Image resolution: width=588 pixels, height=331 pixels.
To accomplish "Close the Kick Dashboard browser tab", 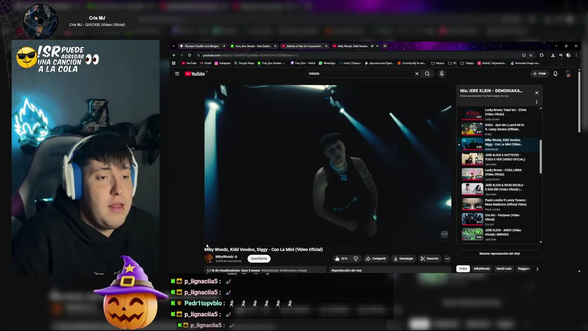I will point(275,46).
